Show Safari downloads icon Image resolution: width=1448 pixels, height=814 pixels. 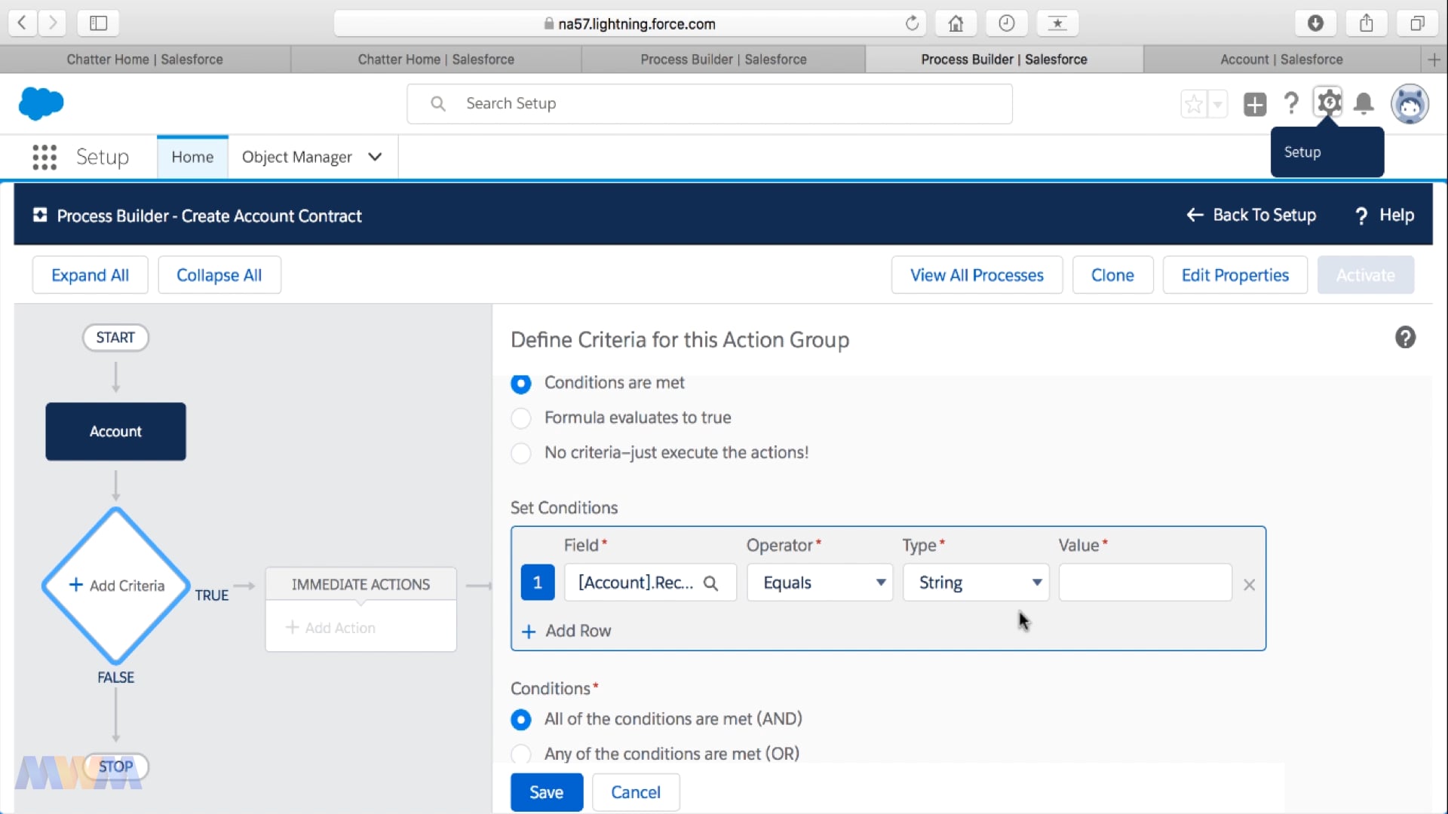coord(1315,23)
